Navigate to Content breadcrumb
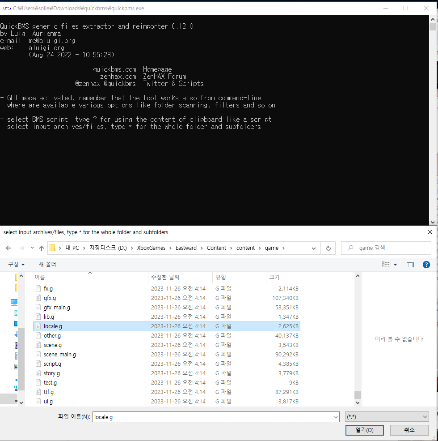This screenshot has height=441, width=438. click(x=216, y=248)
